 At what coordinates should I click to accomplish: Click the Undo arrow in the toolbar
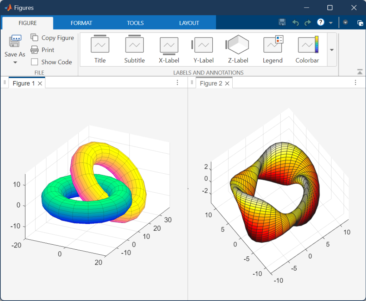295,23
